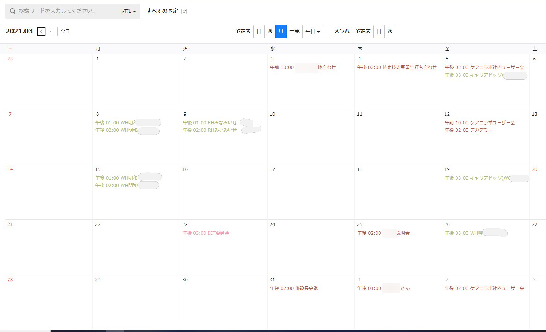Click the refresh icon beside すべての予定

click(x=184, y=11)
